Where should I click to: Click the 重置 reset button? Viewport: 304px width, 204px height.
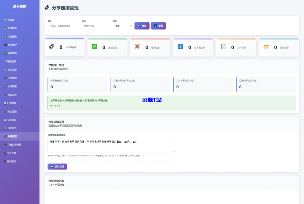point(159,26)
